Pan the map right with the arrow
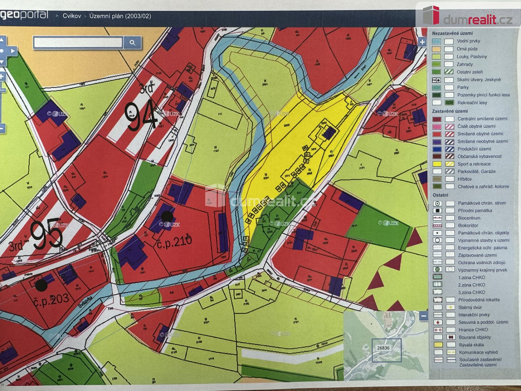 pyautogui.click(x=13, y=51)
